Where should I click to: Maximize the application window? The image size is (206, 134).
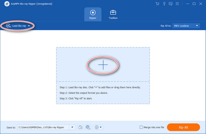click(194, 4)
